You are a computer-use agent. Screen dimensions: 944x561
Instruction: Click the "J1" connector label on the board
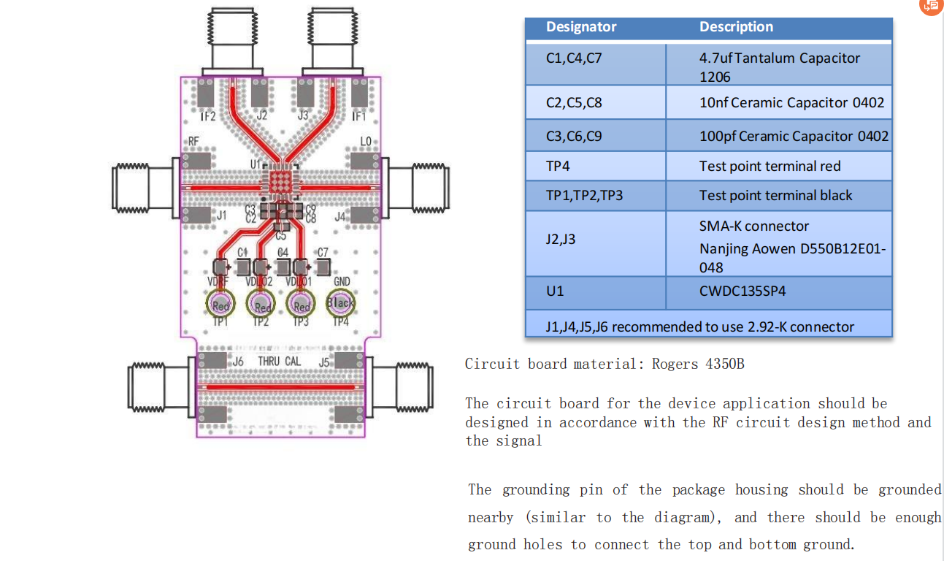(222, 216)
